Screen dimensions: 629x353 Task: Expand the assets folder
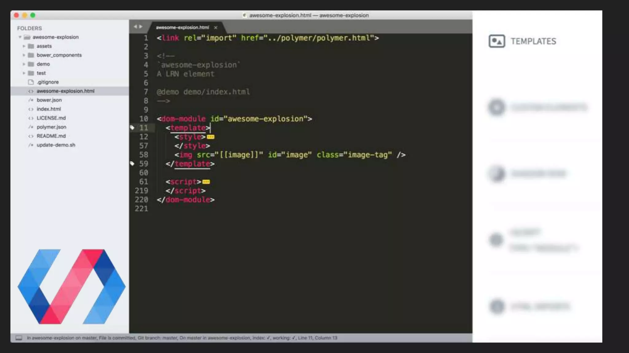[24, 46]
